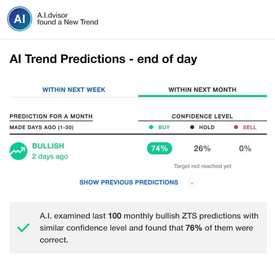The height and width of the screenshot is (261, 275).
Task: Click the 26% hold confidence value
Action: 202,149
